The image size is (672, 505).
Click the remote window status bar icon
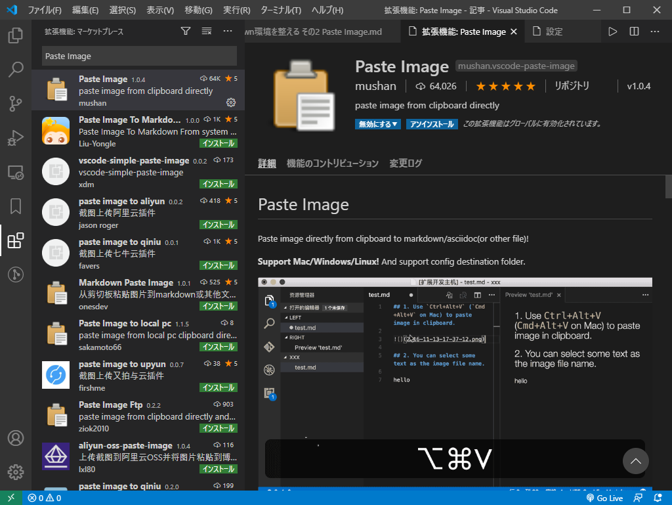pyautogui.click(x=11, y=498)
